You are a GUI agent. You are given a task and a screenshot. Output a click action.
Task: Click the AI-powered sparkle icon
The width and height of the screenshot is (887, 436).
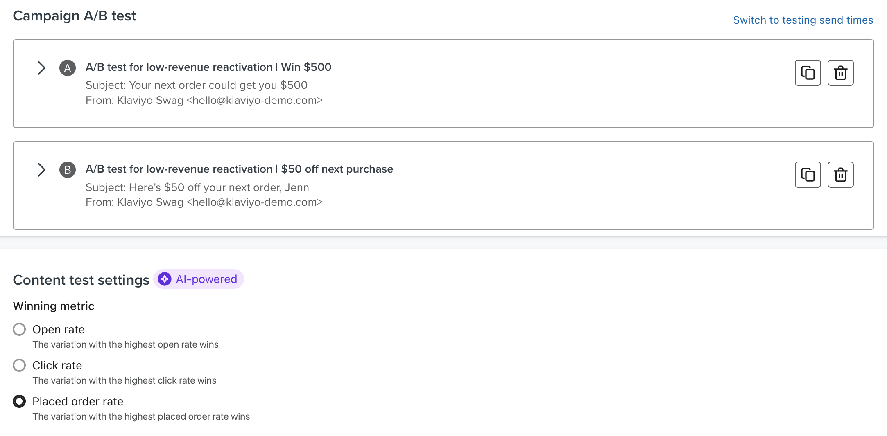[x=165, y=279]
